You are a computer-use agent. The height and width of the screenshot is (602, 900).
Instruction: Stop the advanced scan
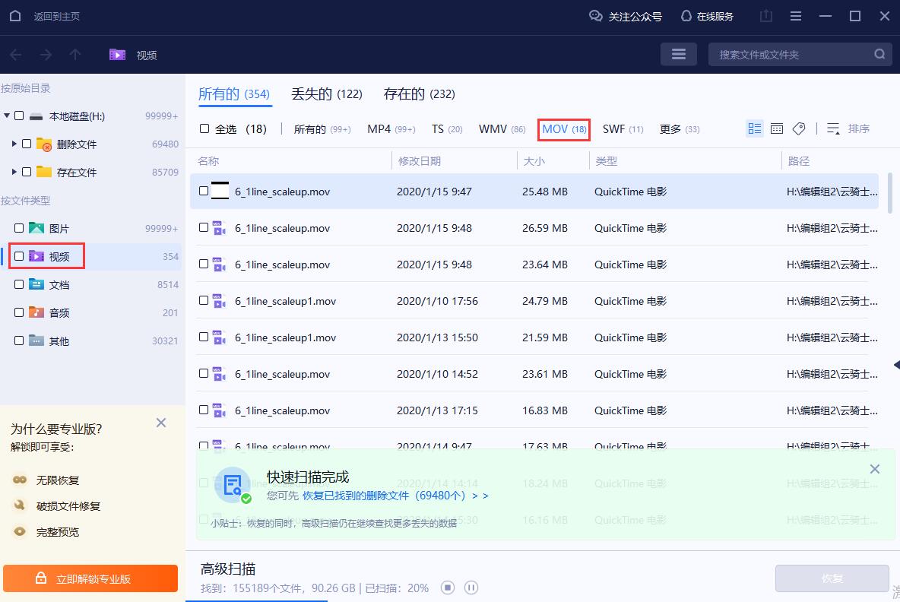pos(447,588)
